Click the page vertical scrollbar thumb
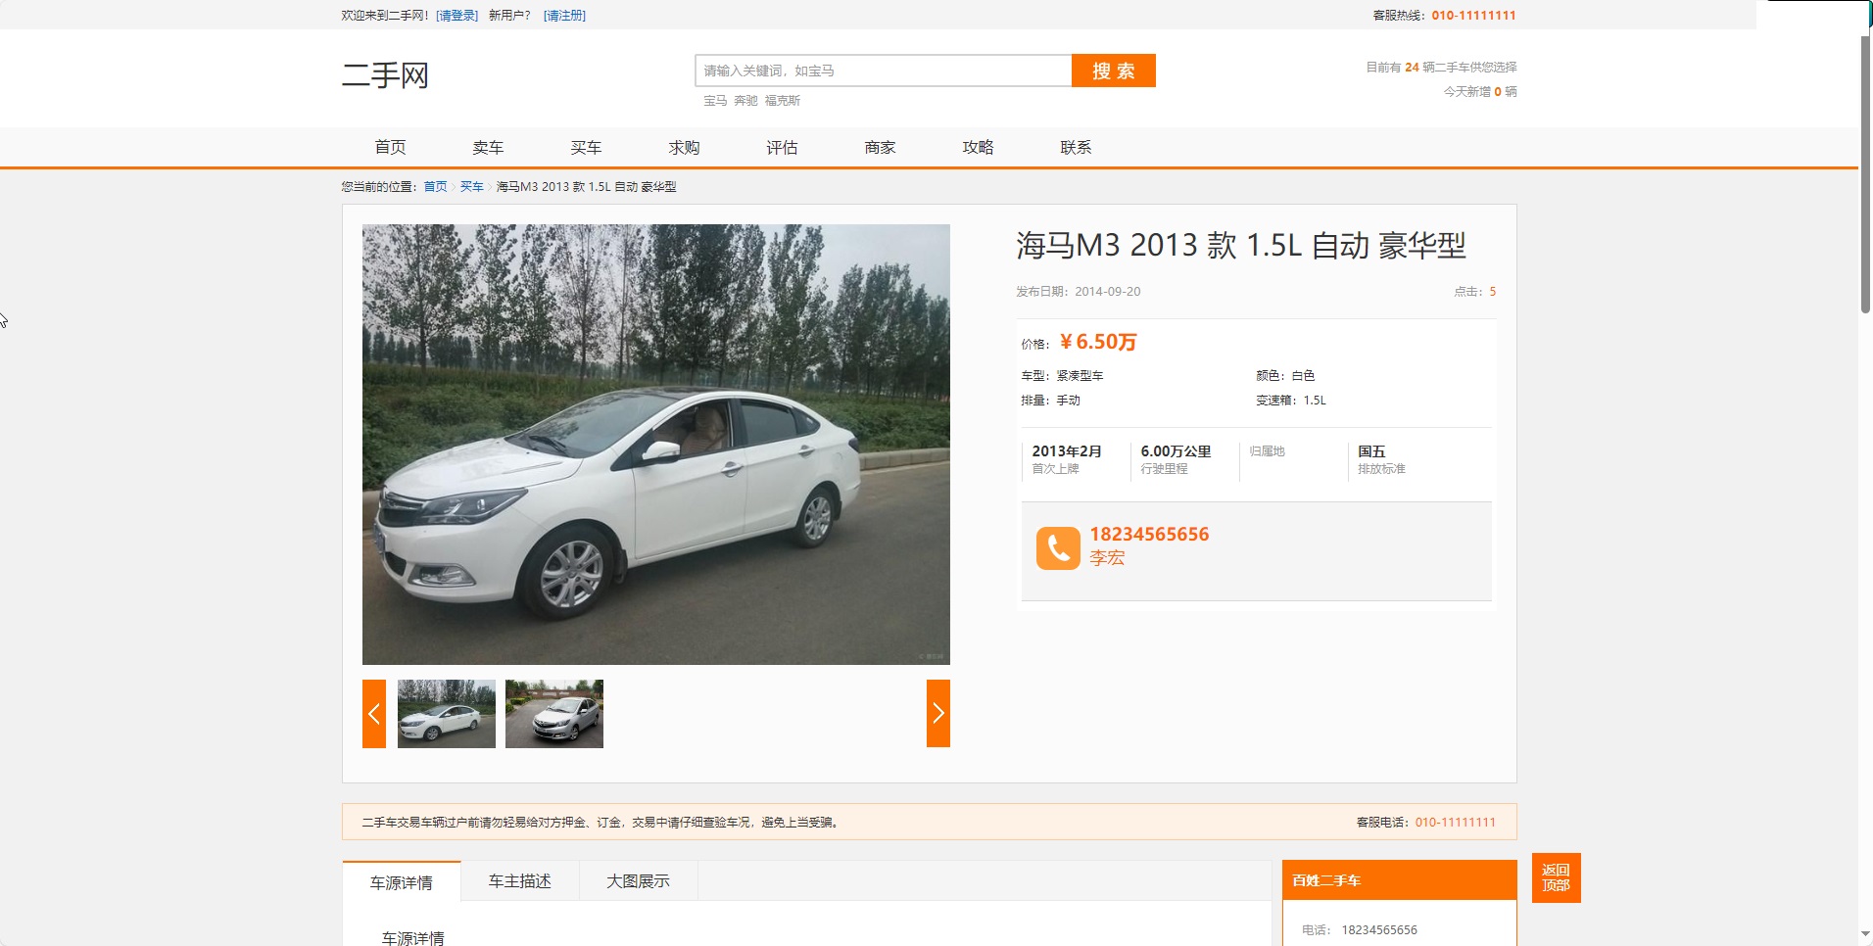The height and width of the screenshot is (946, 1873). point(1865,174)
